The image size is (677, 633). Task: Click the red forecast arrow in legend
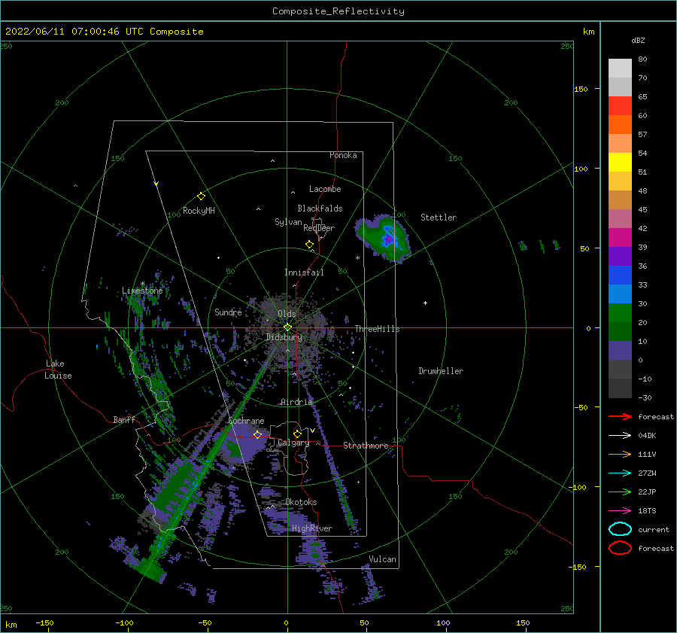(x=620, y=416)
